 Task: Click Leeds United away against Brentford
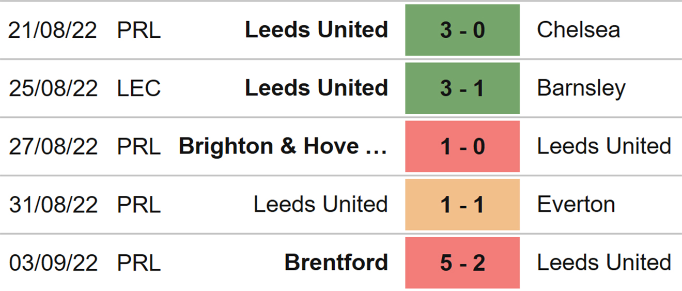pos(604,263)
